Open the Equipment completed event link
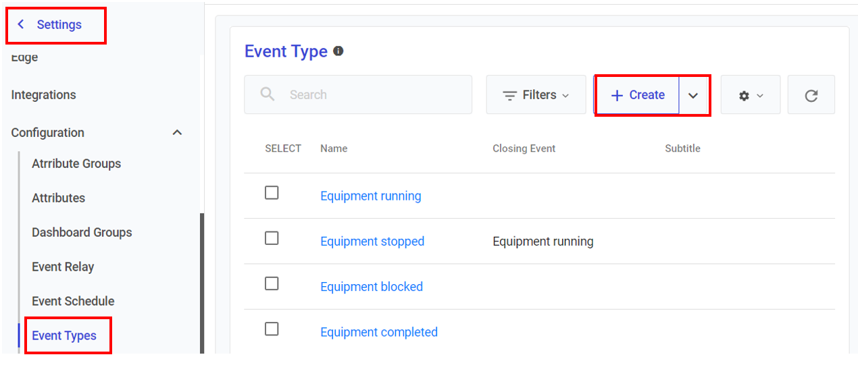This screenshot has height=386, width=858. pos(379,332)
